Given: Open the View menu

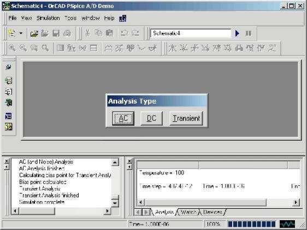Looking at the screenshot, I should click(26, 18).
